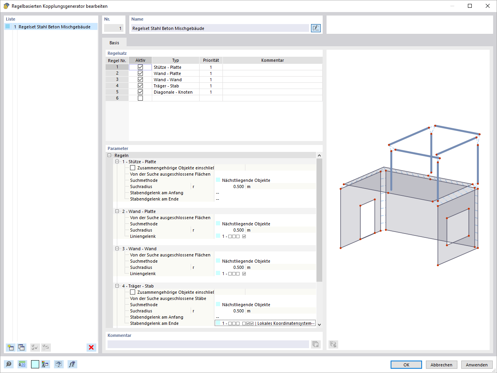Copy the selected coupling generator entry
This screenshot has width=497, height=373.
pyautogui.click(x=21, y=347)
